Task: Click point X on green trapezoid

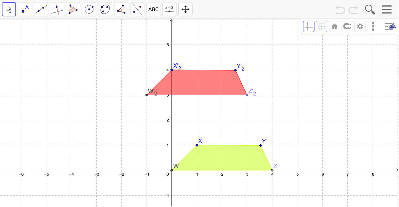Action: pos(197,145)
